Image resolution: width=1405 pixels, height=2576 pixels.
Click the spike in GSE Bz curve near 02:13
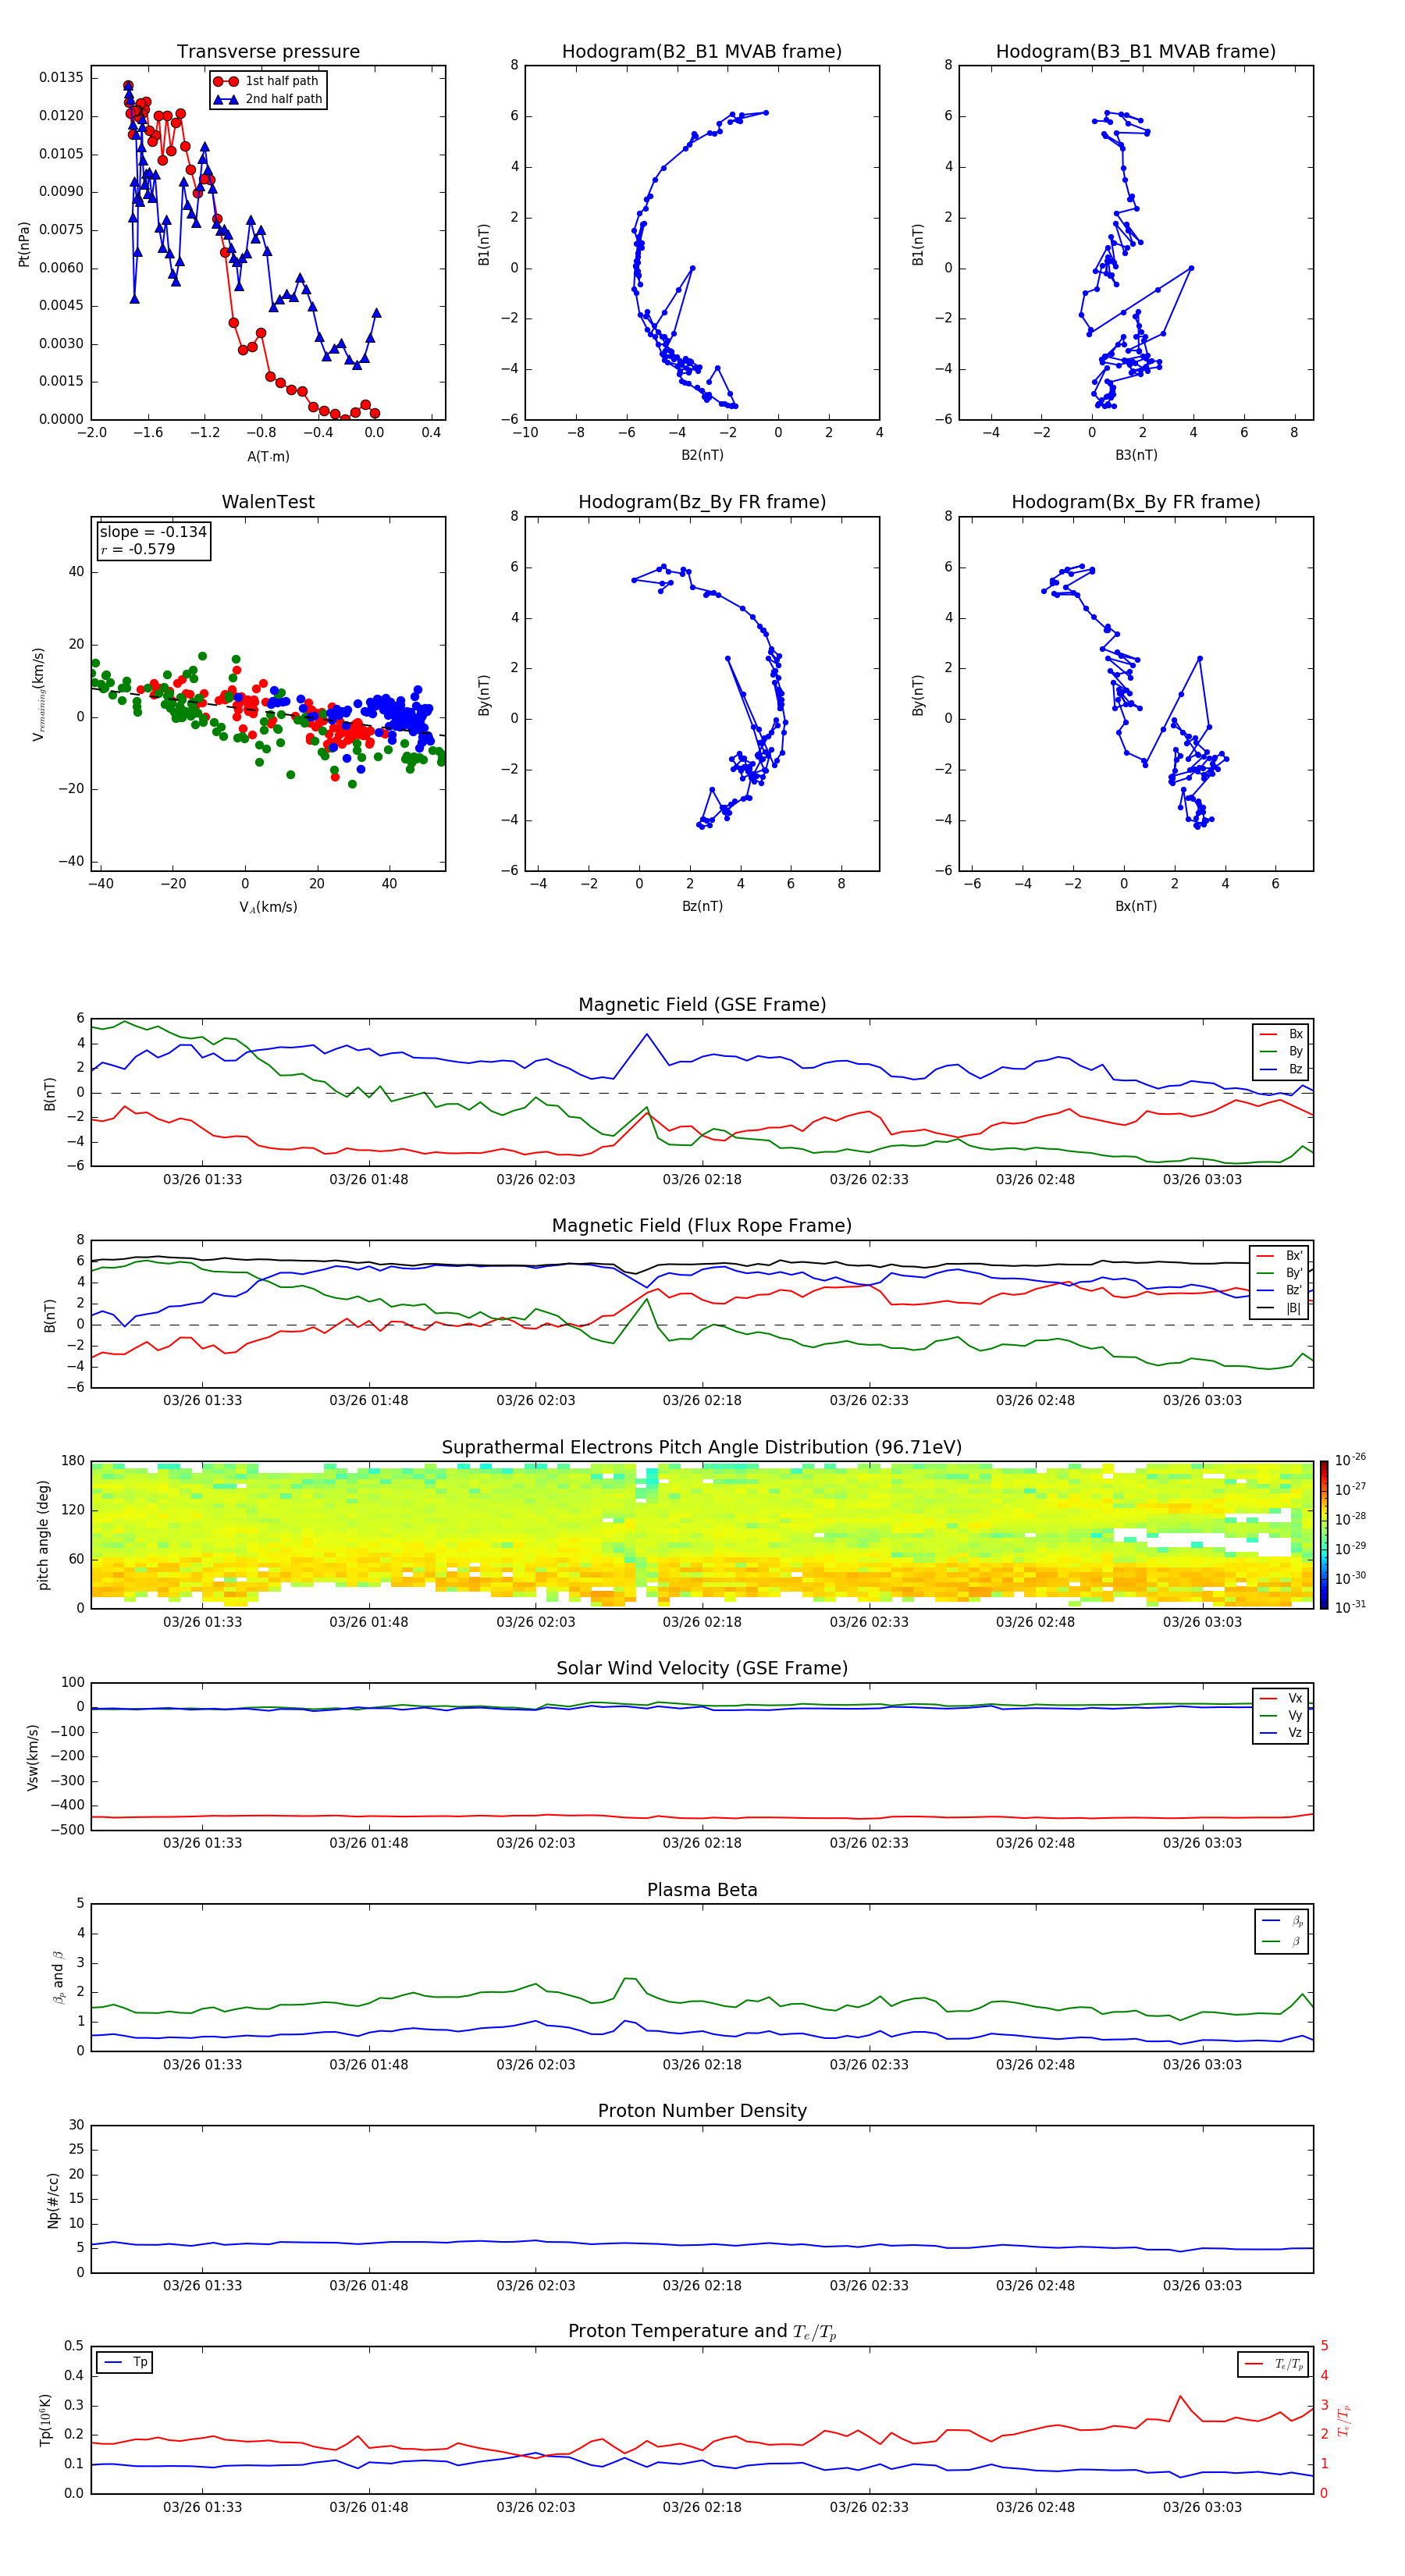point(646,1035)
